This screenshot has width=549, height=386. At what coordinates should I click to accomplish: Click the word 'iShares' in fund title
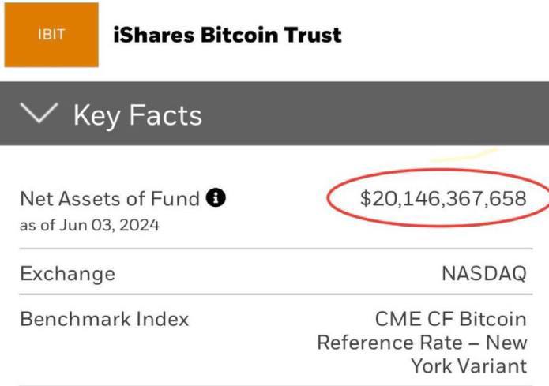click(x=151, y=35)
